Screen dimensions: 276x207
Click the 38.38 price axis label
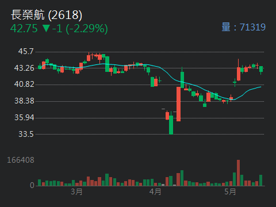[24, 101]
